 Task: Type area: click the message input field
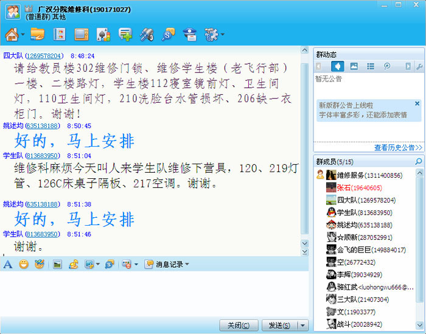click(x=154, y=293)
